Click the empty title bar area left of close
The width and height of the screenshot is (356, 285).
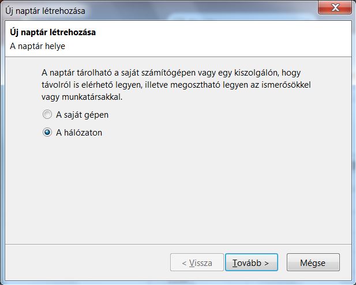(x=202, y=10)
